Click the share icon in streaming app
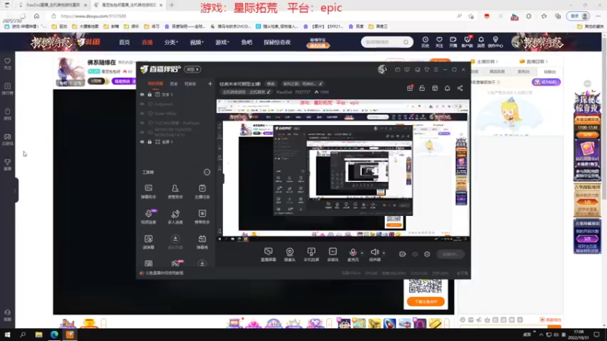The image size is (607, 341). (x=460, y=88)
